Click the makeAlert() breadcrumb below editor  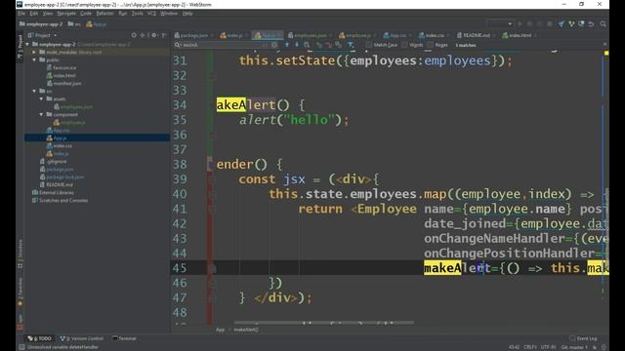click(246, 330)
